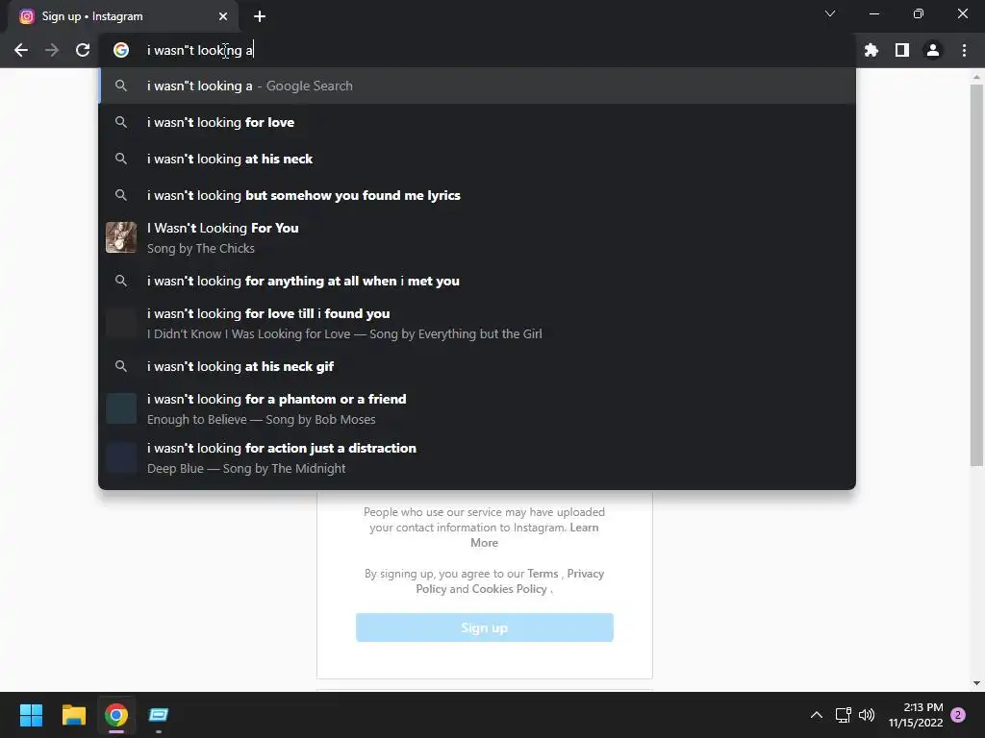Open the Cookies Policy link

tap(510, 589)
